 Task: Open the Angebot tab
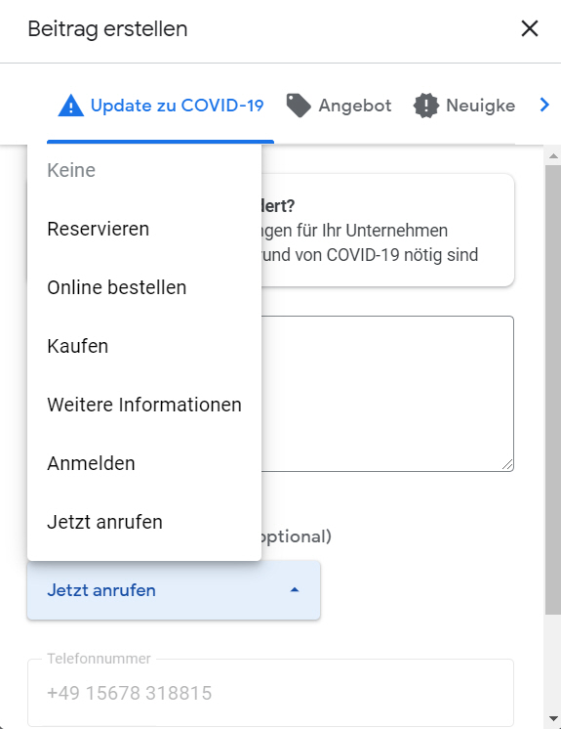[x=339, y=106]
